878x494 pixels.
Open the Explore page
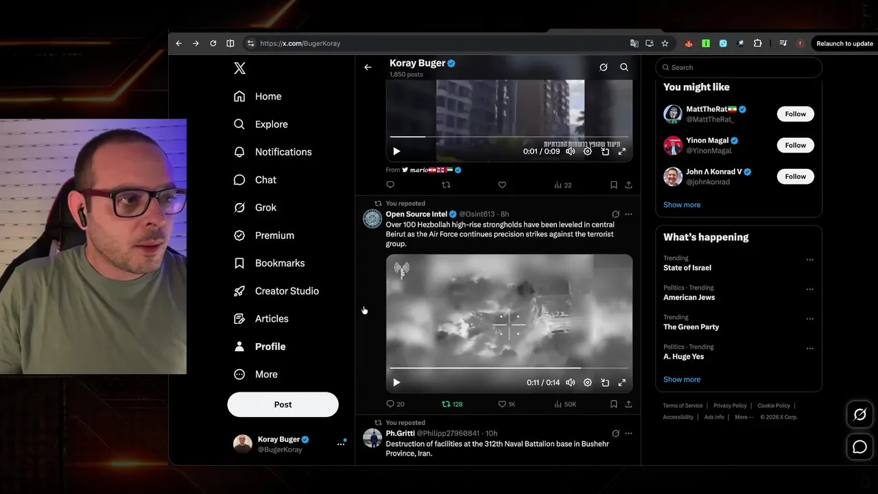point(260,124)
